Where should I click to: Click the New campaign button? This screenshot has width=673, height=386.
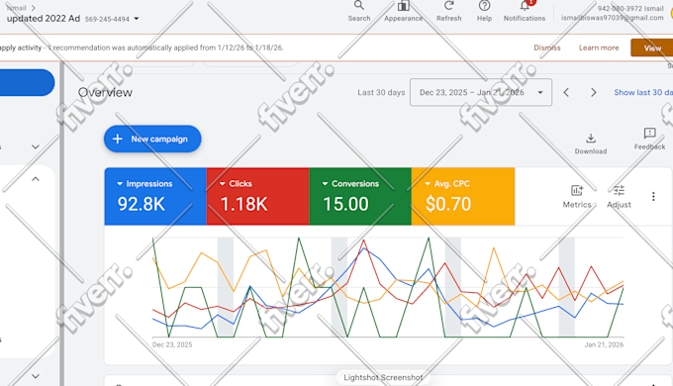click(152, 139)
